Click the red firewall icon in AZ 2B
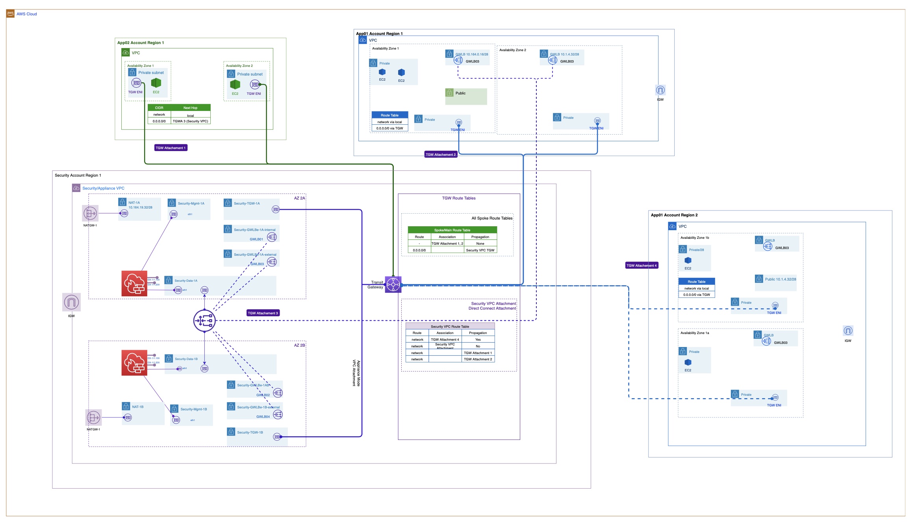Image resolution: width=916 pixels, height=528 pixels. point(134,363)
